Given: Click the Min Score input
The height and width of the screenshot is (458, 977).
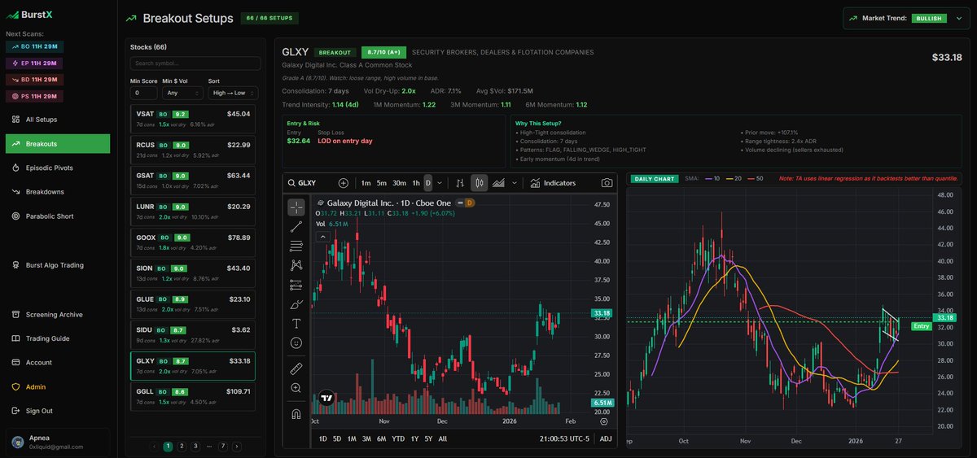Looking at the screenshot, I should pyautogui.click(x=142, y=93).
